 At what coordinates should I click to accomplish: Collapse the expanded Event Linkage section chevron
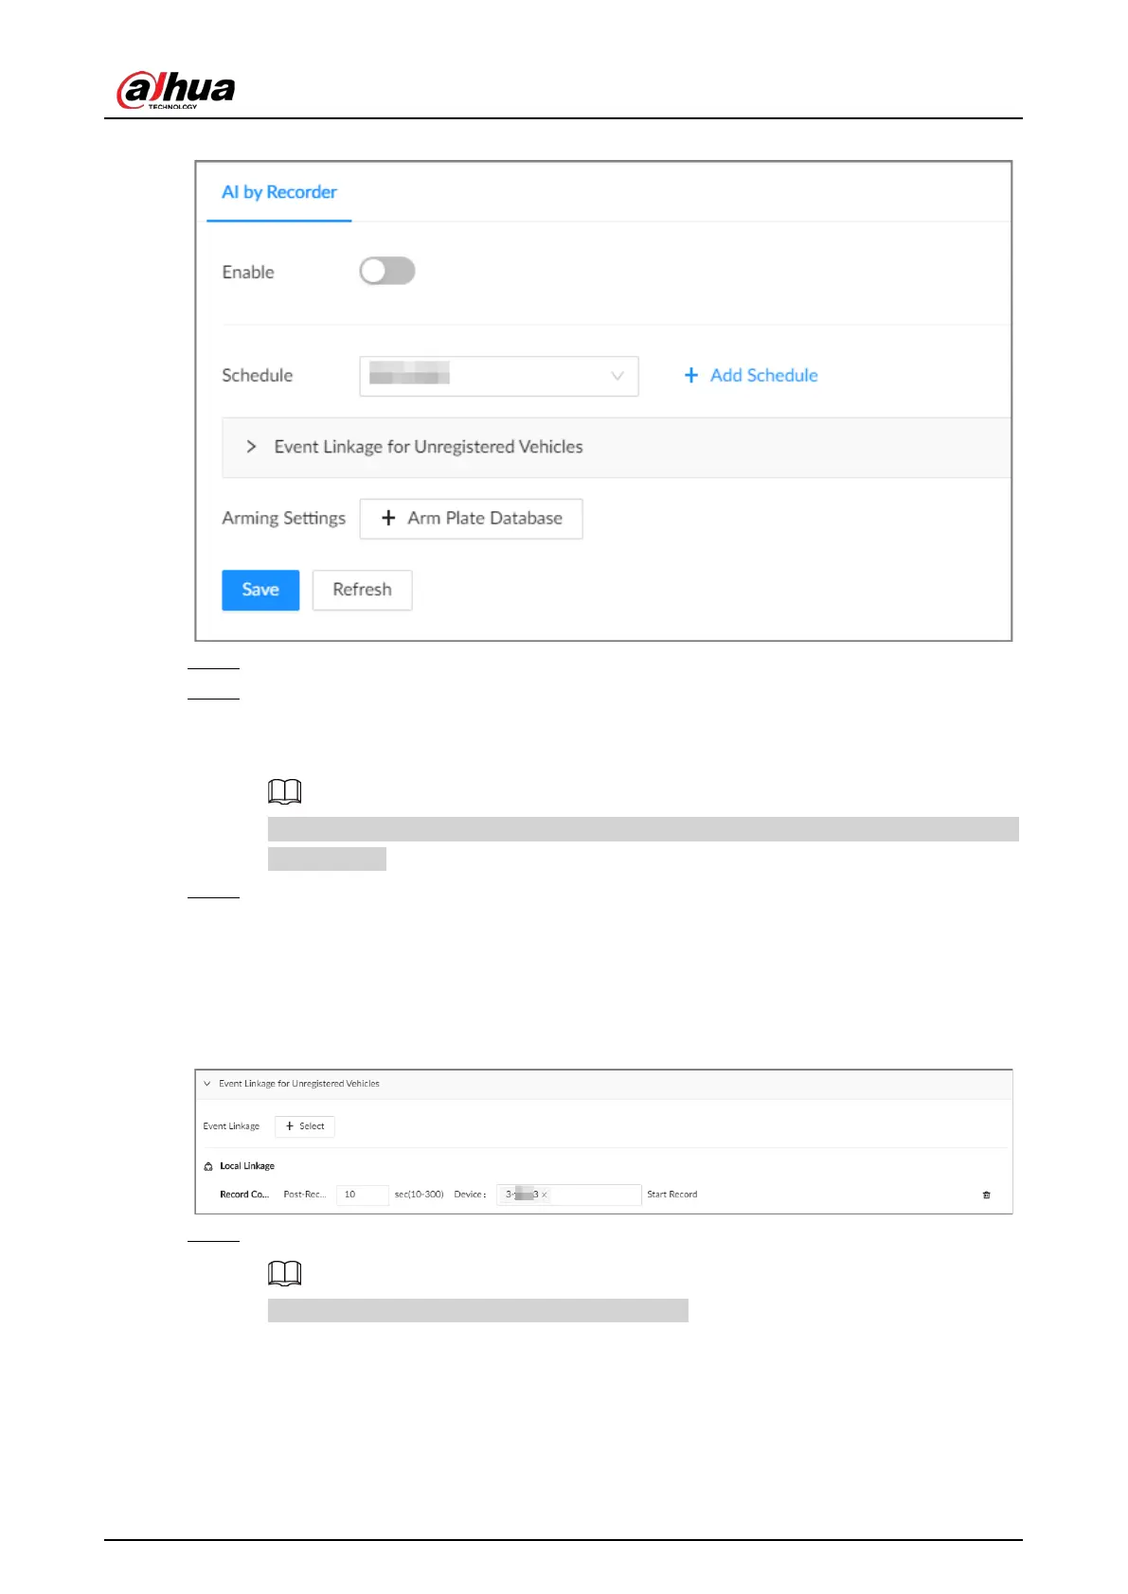207,1084
